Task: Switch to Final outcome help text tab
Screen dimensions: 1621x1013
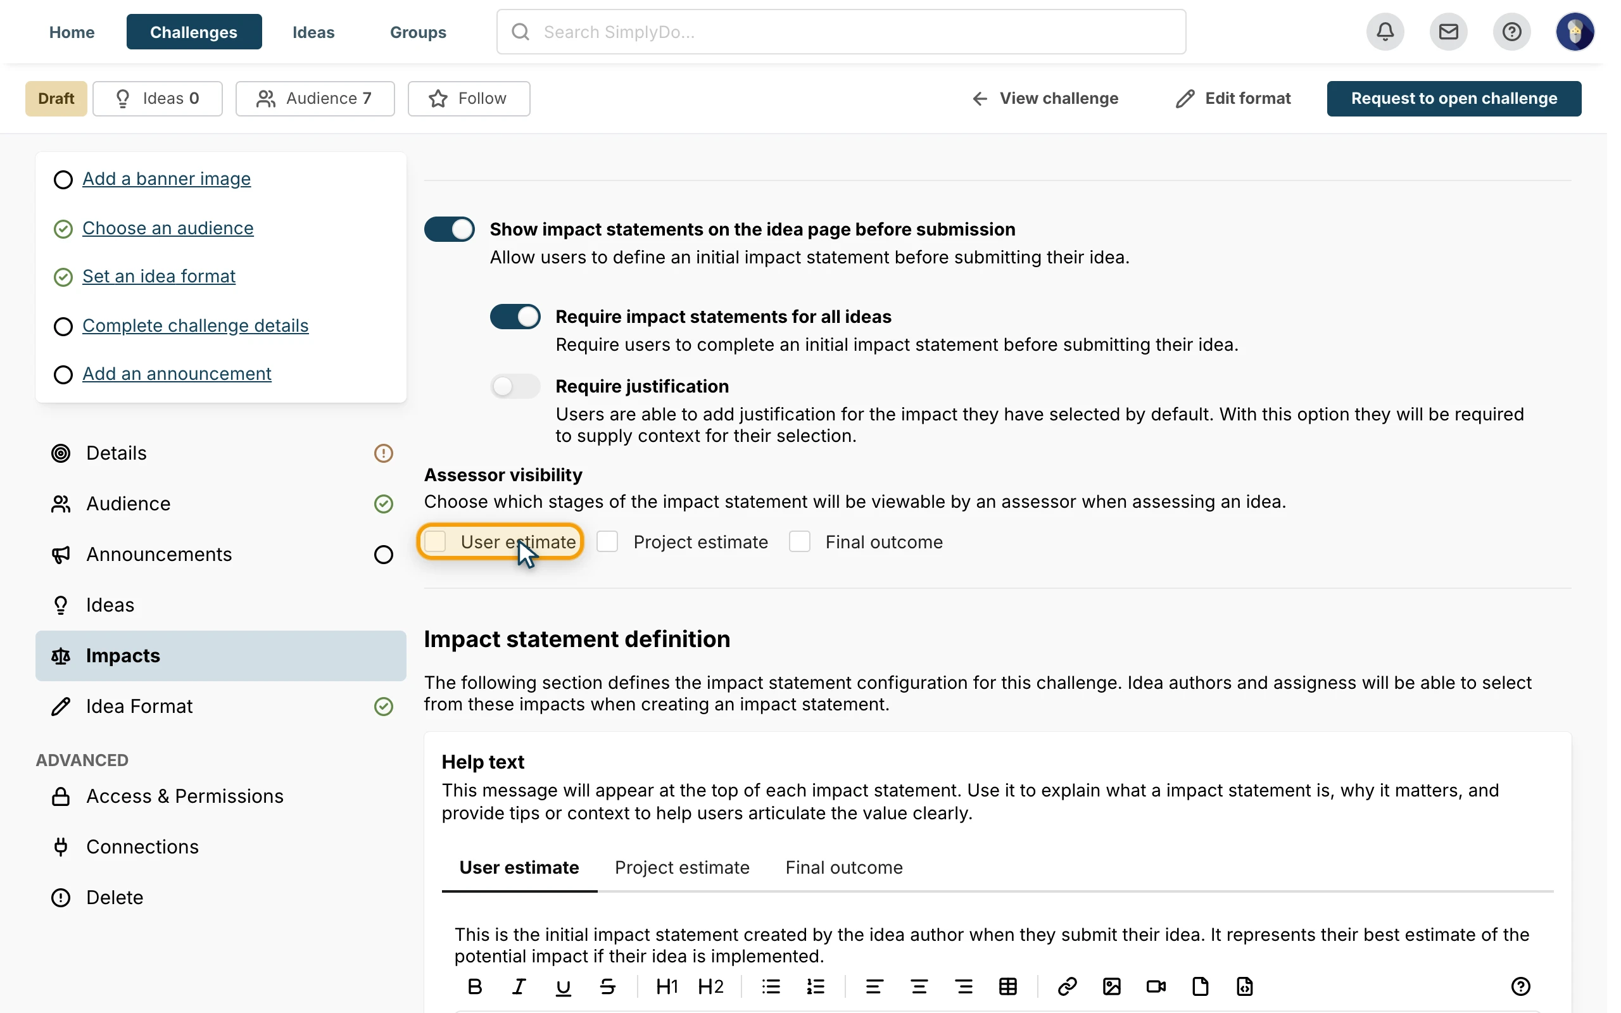Action: coord(844,867)
